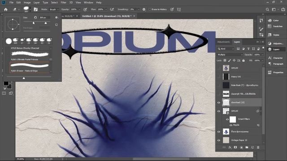The height and width of the screenshot is (161, 287).
Task: Open smoothing options gear
Action: (144, 9)
